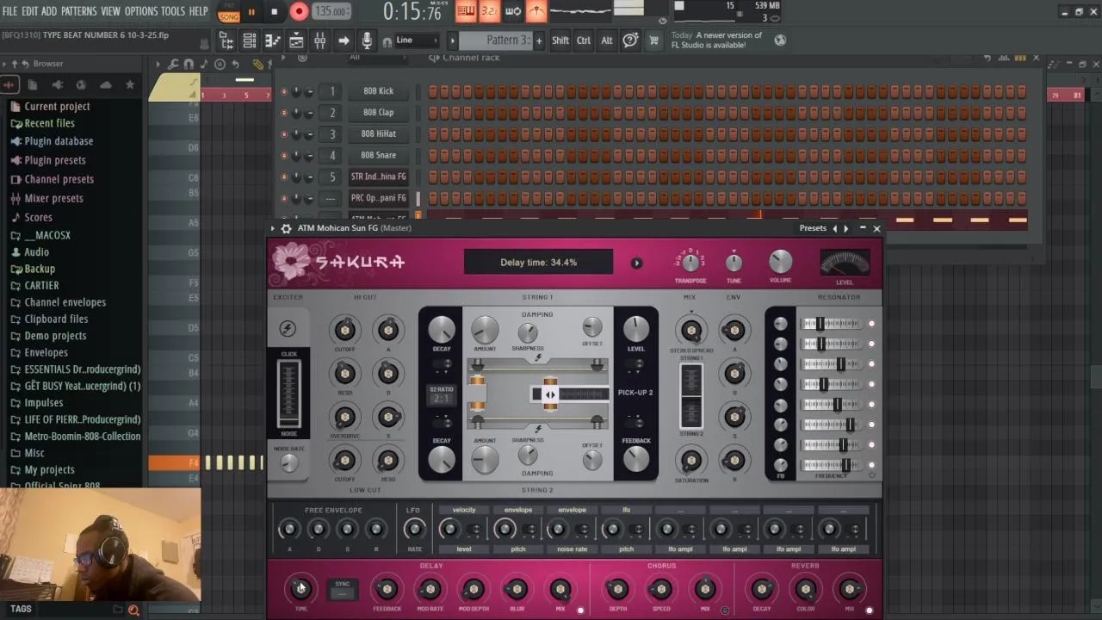Click the top resonator frequency slider

click(x=831, y=324)
